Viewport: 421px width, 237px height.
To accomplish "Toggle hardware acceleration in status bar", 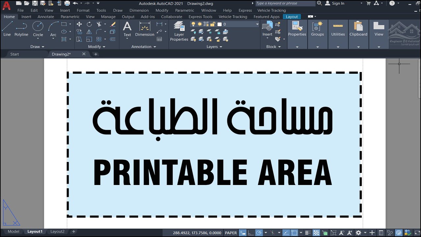I will (399, 233).
